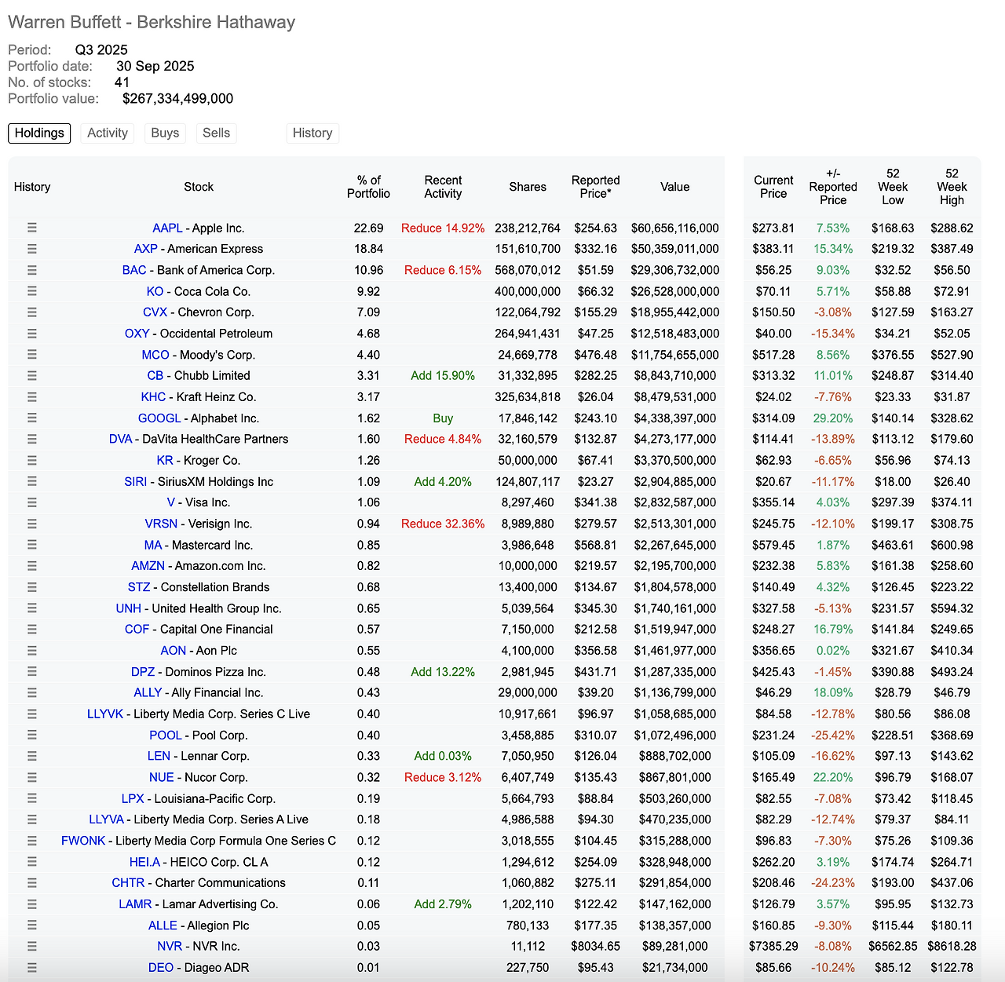Open history icon for Constellation Brands row

point(32,587)
